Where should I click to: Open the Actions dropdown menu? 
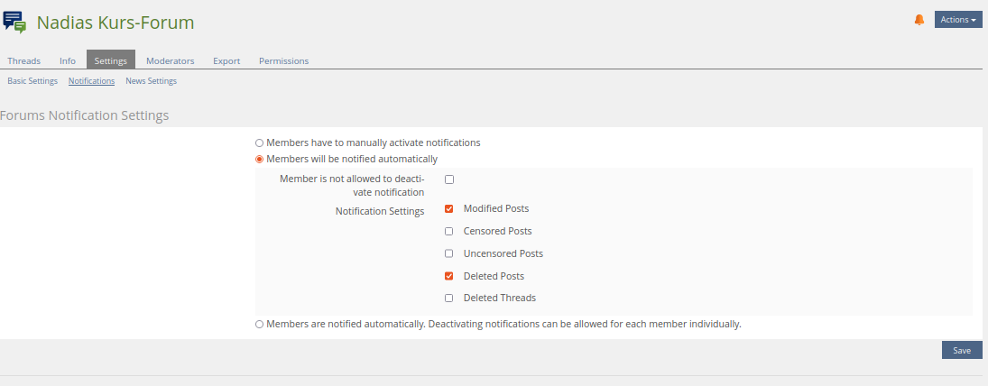coord(958,20)
